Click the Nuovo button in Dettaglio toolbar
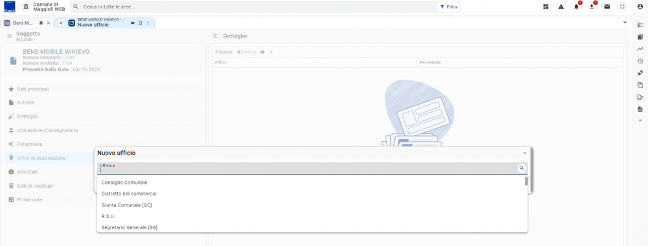The width and height of the screenshot is (648, 246). pyautogui.click(x=224, y=52)
